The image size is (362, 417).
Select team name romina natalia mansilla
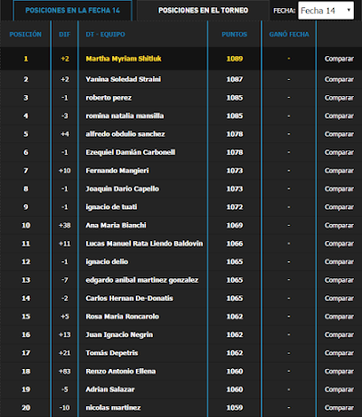(x=125, y=116)
